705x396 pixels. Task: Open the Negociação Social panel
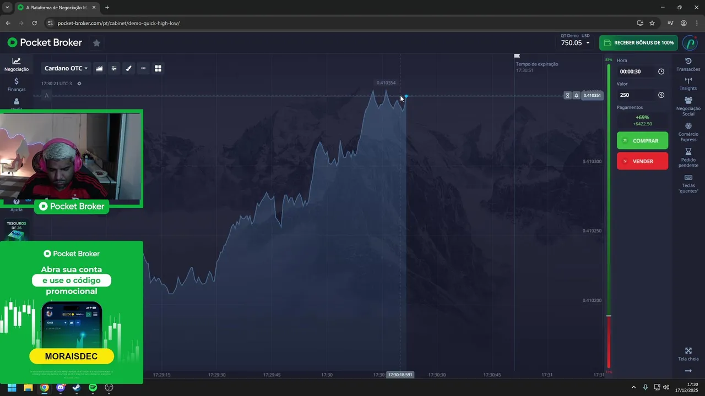688,106
